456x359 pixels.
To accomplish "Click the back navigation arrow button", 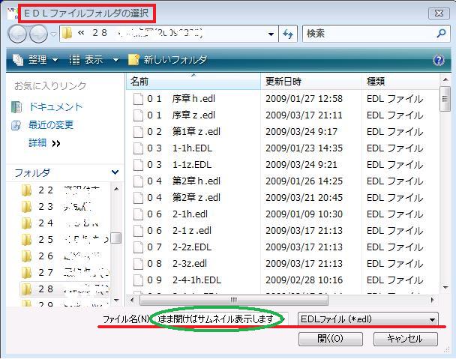I will (17, 34).
